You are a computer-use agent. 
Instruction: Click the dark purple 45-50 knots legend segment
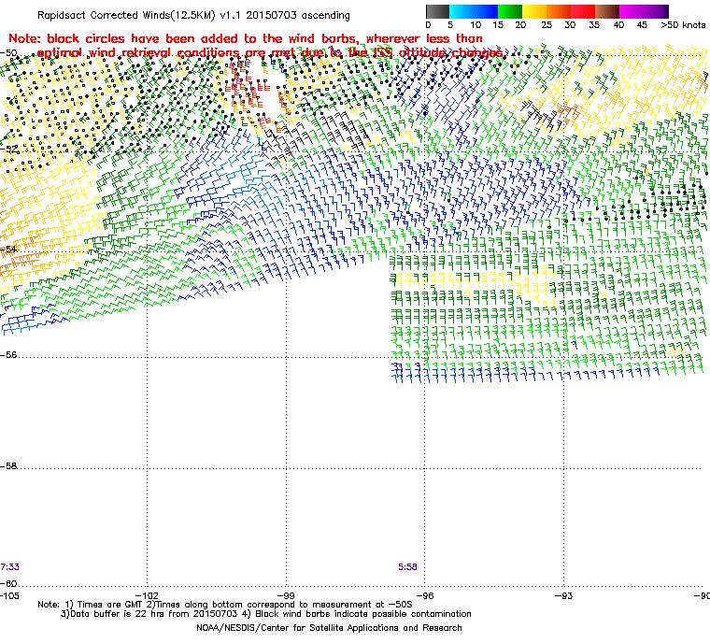pyautogui.click(x=656, y=11)
